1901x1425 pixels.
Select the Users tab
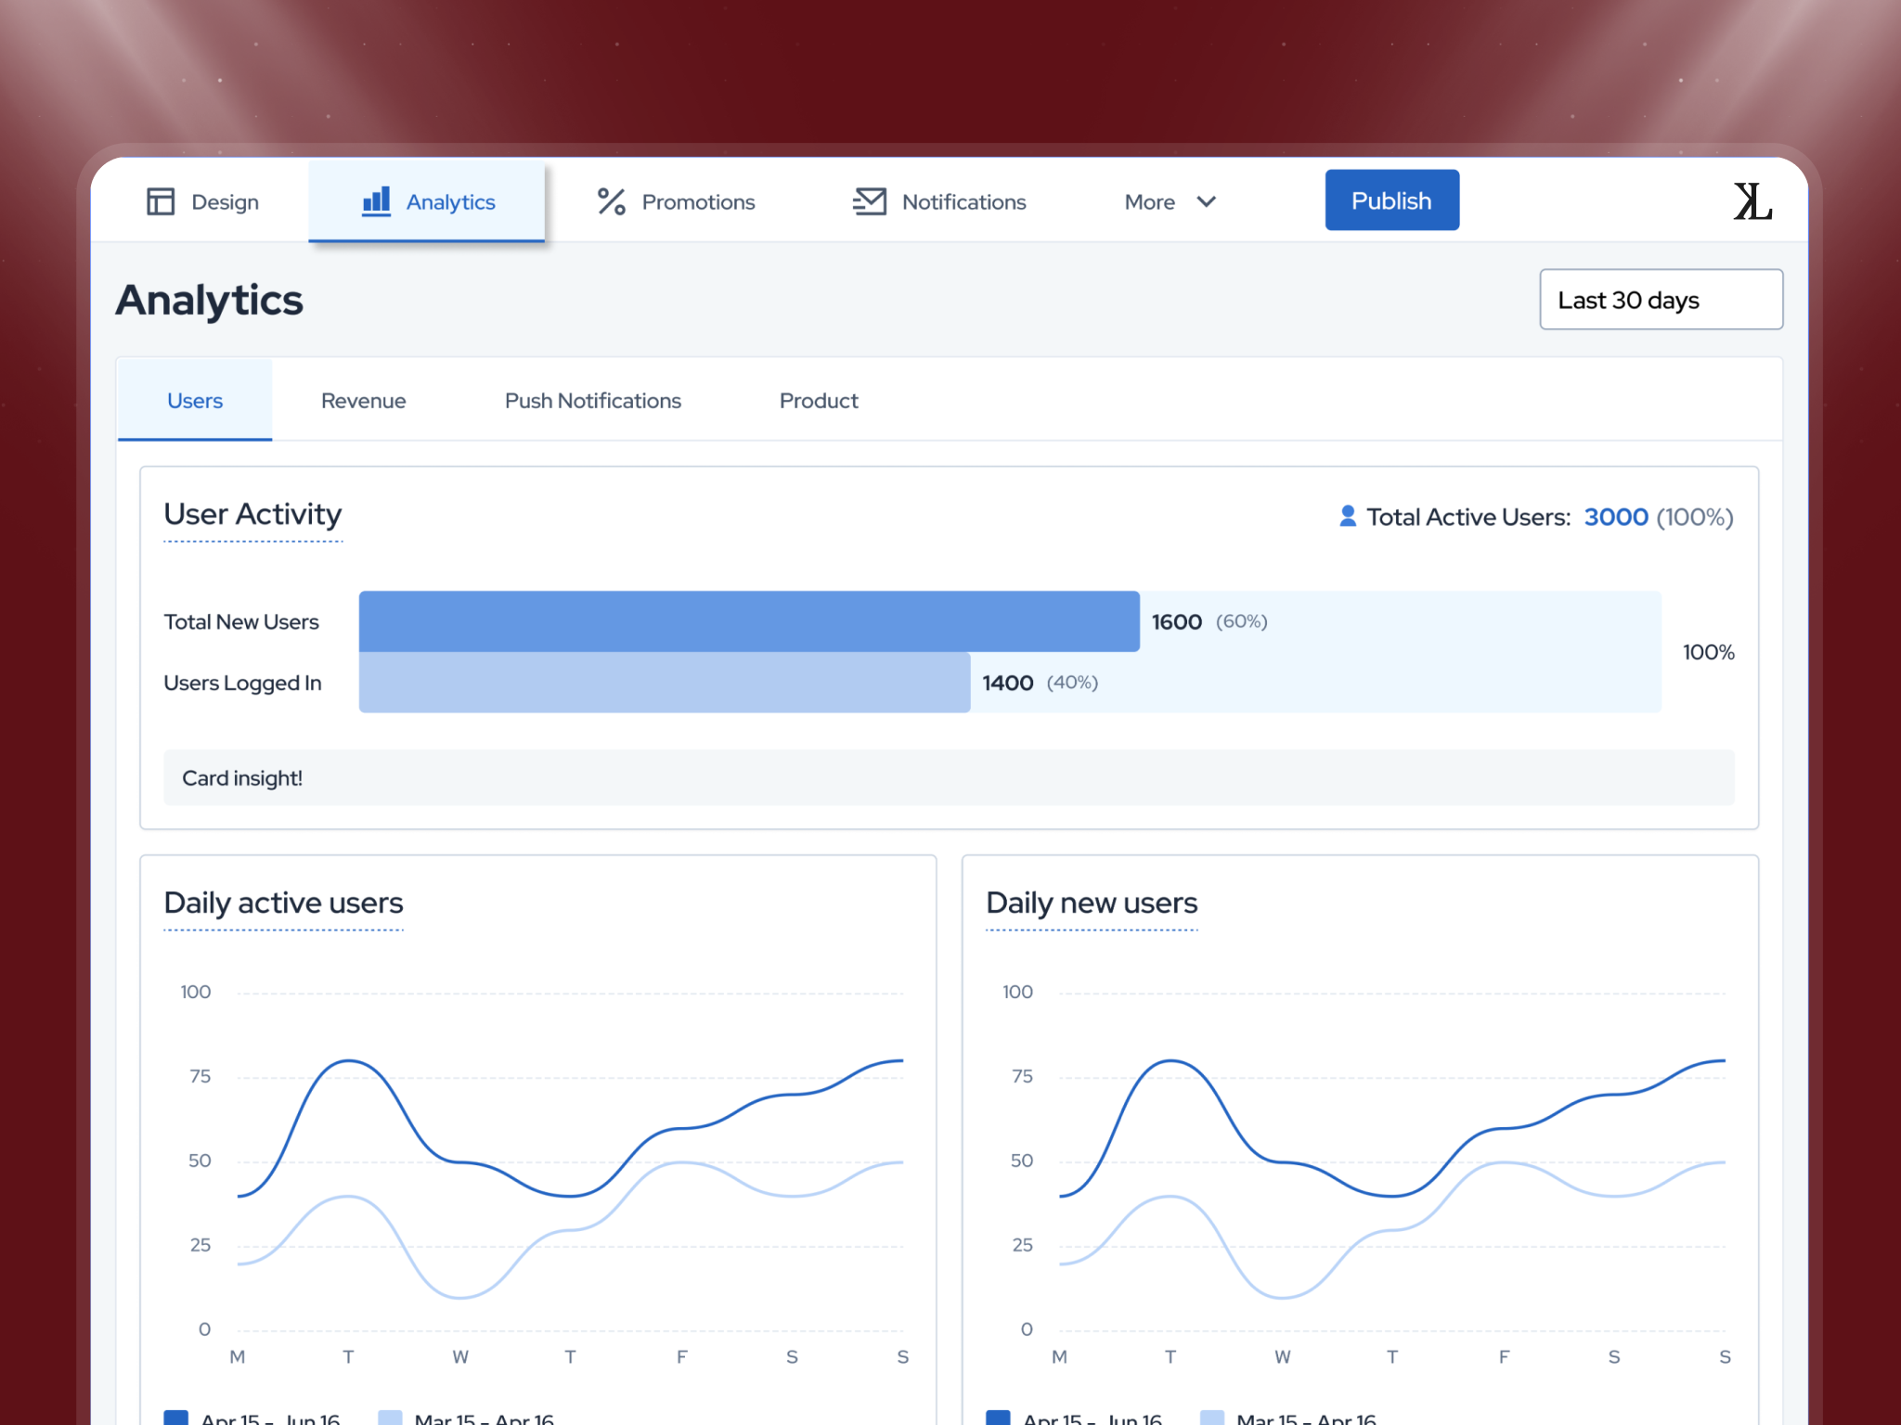coord(195,401)
